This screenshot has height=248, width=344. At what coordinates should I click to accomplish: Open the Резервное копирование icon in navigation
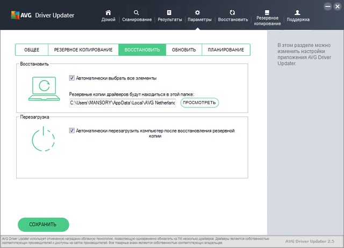(268, 12)
